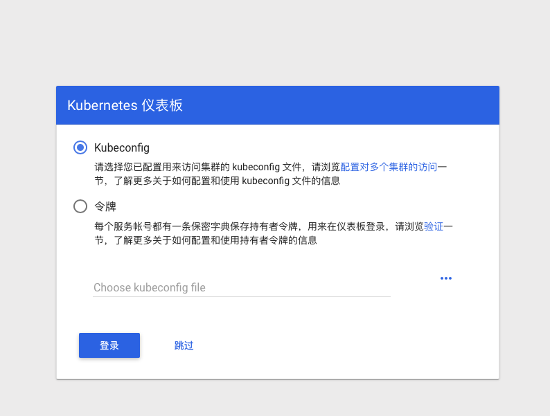Viewport: 550px width, 416px height.
Task: Click the filled circle of the selected Kubeconfig radio
Action: click(x=80, y=147)
